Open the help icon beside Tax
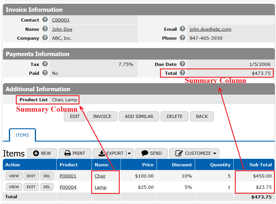This screenshot has width=276, height=204. point(45,64)
